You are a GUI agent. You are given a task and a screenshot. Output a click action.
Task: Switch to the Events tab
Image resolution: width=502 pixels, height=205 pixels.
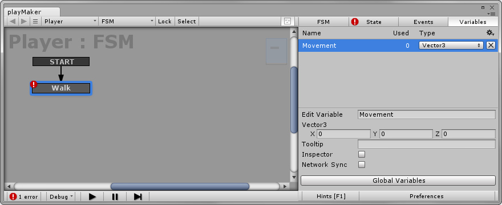click(x=423, y=22)
